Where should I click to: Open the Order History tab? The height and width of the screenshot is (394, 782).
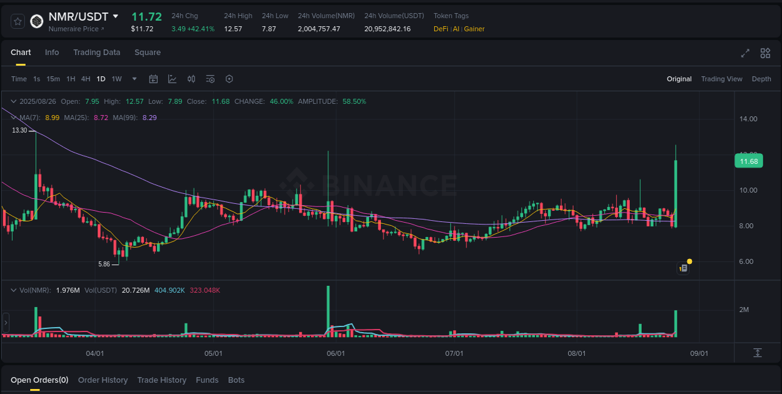pos(103,380)
